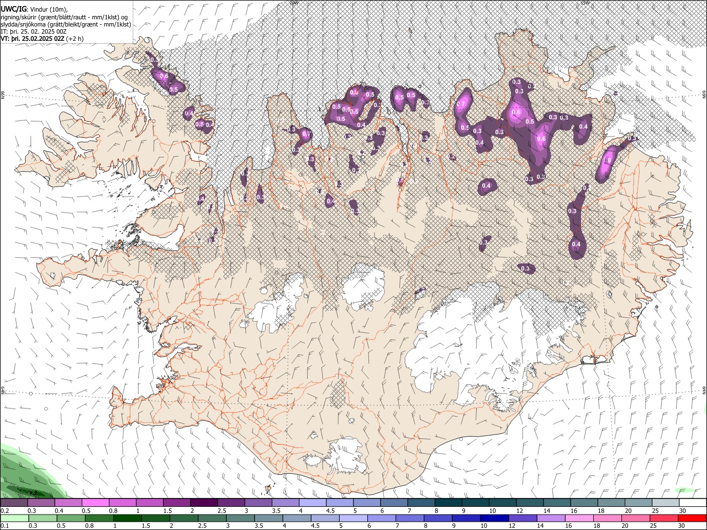Image resolution: width=707 pixels, height=530 pixels.
Task: Click the darkest green rain-scale swatch at 1
Action: [127, 518]
